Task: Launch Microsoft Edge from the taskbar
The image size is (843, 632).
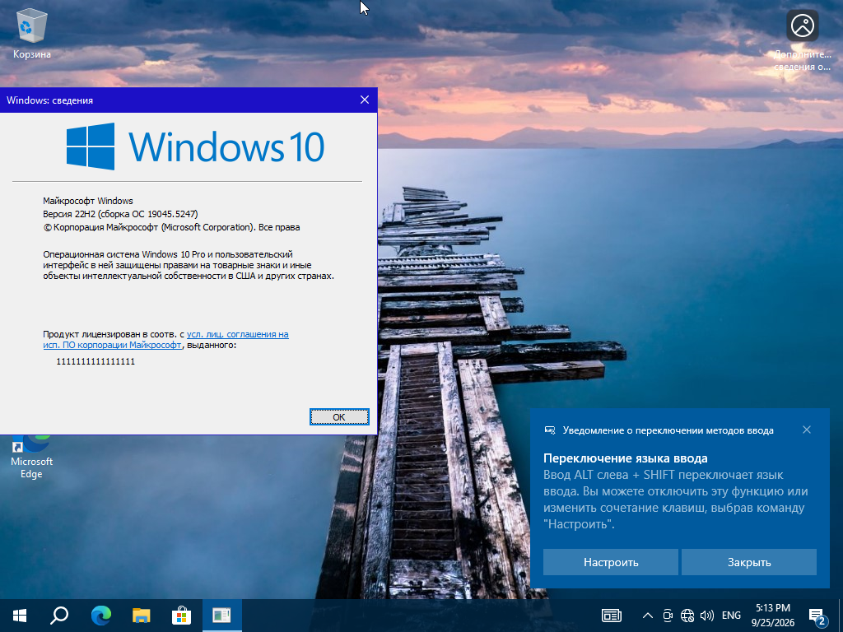Action: click(101, 616)
